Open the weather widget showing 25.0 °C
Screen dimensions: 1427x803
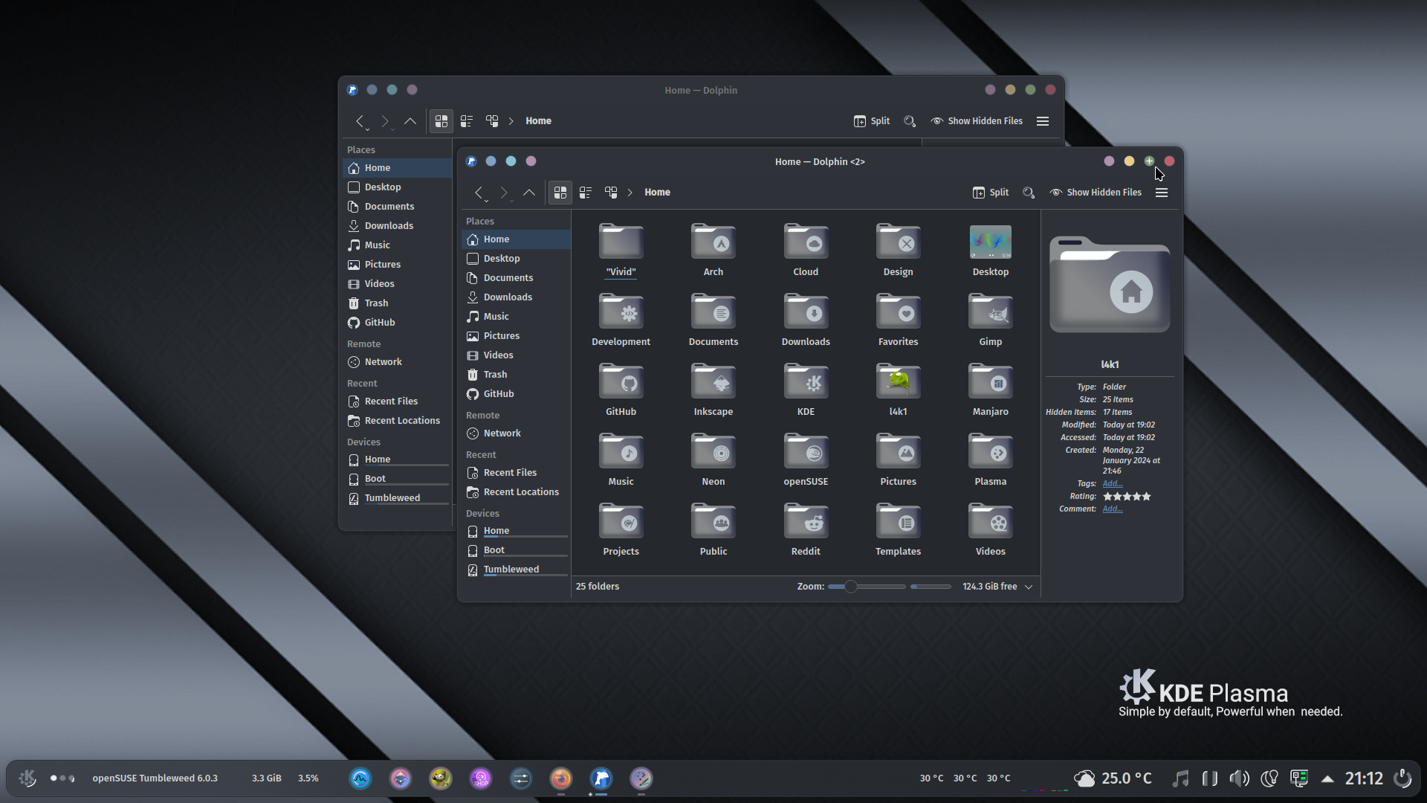[x=1113, y=778]
